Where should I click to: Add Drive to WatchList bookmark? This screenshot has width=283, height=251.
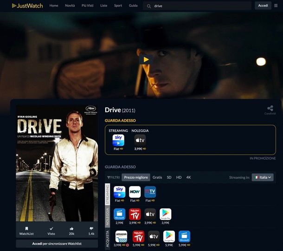tap(26, 231)
